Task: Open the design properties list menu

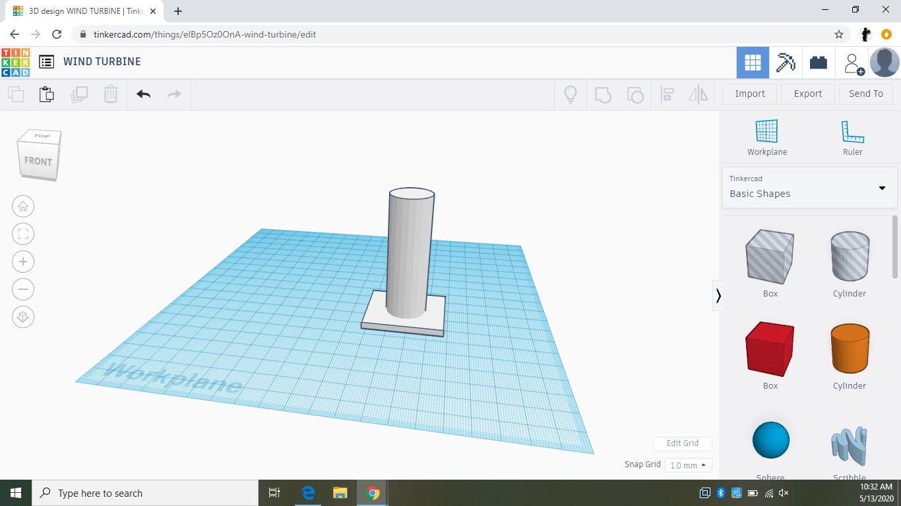Action: (46, 61)
